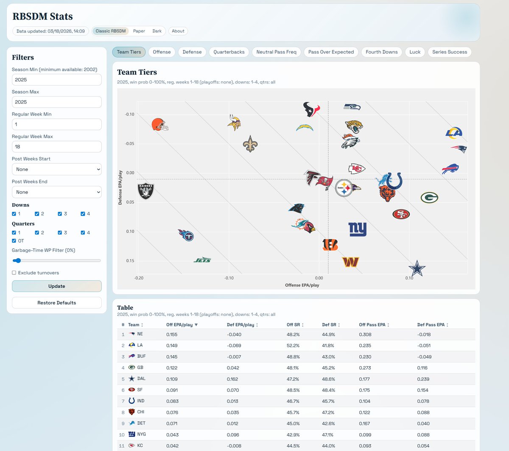Click the Garbage-Time WP Filter slider
The image size is (509, 451).
pyautogui.click(x=57, y=260)
